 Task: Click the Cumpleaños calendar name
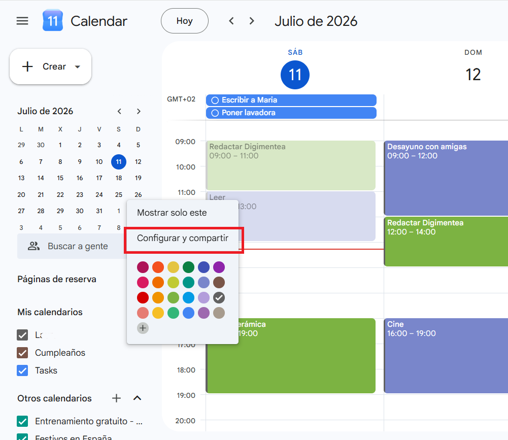click(x=60, y=353)
